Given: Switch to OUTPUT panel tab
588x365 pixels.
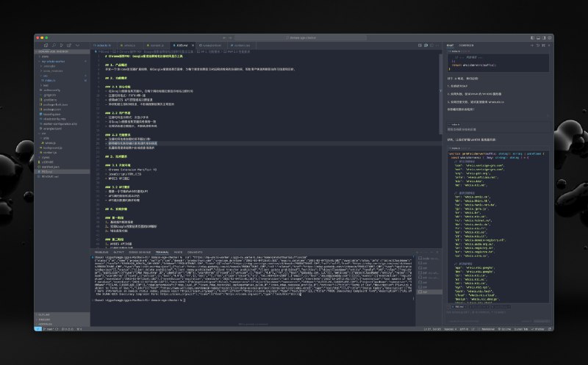Looking at the screenshot, I should pos(118,252).
